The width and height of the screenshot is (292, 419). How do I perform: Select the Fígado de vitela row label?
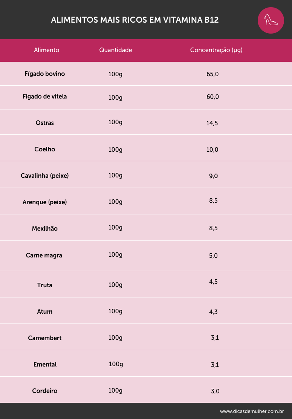(x=45, y=97)
